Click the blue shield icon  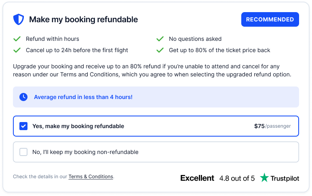pyautogui.click(x=19, y=19)
